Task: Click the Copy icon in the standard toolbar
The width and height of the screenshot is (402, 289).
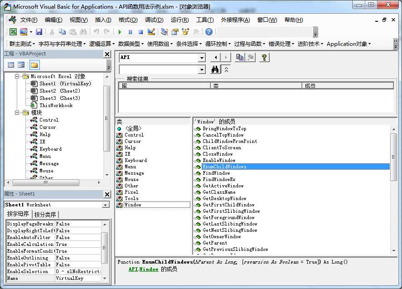Action: click(x=62, y=32)
